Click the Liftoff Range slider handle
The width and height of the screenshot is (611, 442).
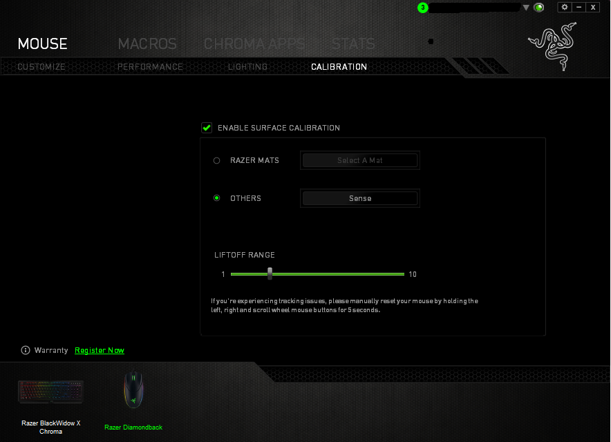click(x=270, y=273)
